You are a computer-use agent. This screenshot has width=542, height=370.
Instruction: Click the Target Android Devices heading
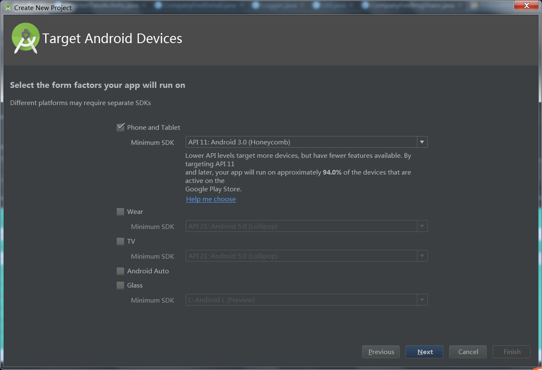click(x=112, y=39)
